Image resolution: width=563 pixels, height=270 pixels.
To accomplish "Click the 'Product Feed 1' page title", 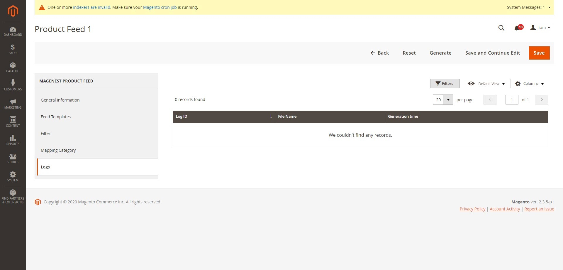I will (63, 29).
